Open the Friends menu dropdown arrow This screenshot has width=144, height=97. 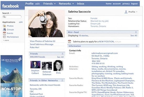click(55, 4)
